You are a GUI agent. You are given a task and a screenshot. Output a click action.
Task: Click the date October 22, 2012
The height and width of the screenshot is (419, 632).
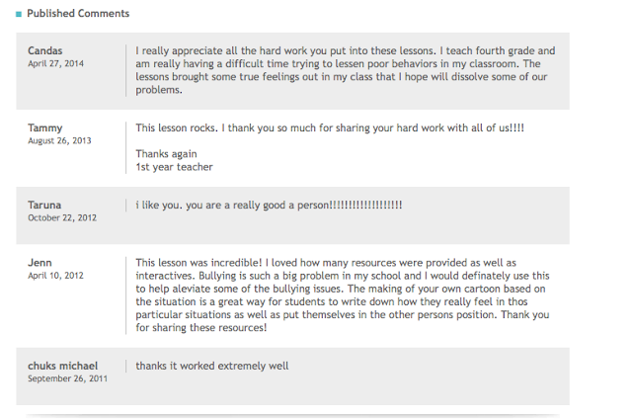[62, 217]
